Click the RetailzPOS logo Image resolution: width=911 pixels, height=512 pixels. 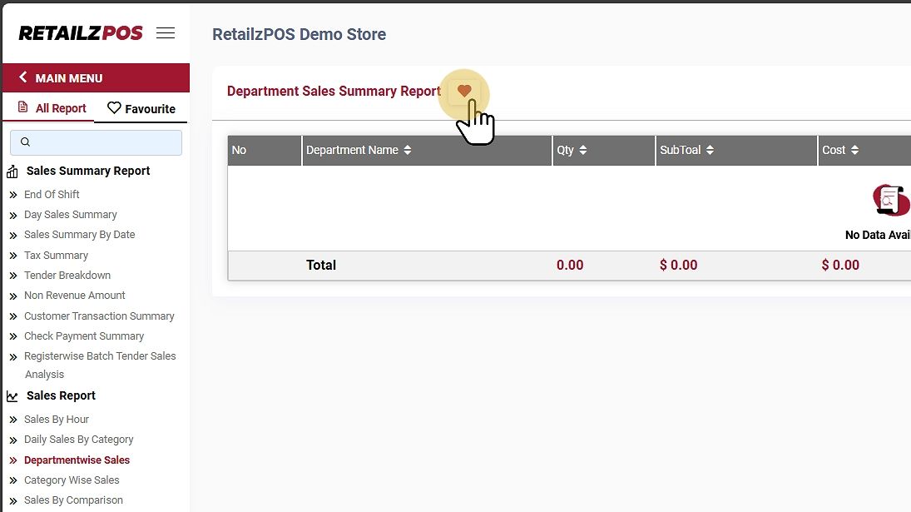pos(81,33)
